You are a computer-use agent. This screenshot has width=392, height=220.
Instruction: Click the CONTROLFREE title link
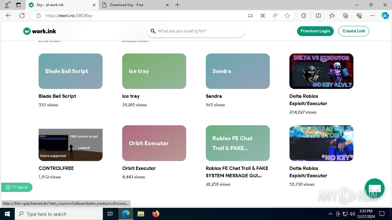coord(56,168)
